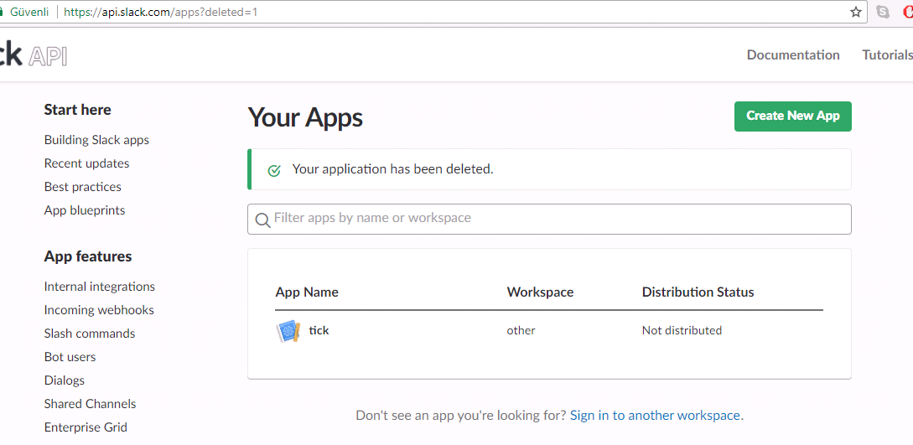Viewport: 913px width, 445px height.
Task: Navigate to Bot users section
Action: pos(70,356)
